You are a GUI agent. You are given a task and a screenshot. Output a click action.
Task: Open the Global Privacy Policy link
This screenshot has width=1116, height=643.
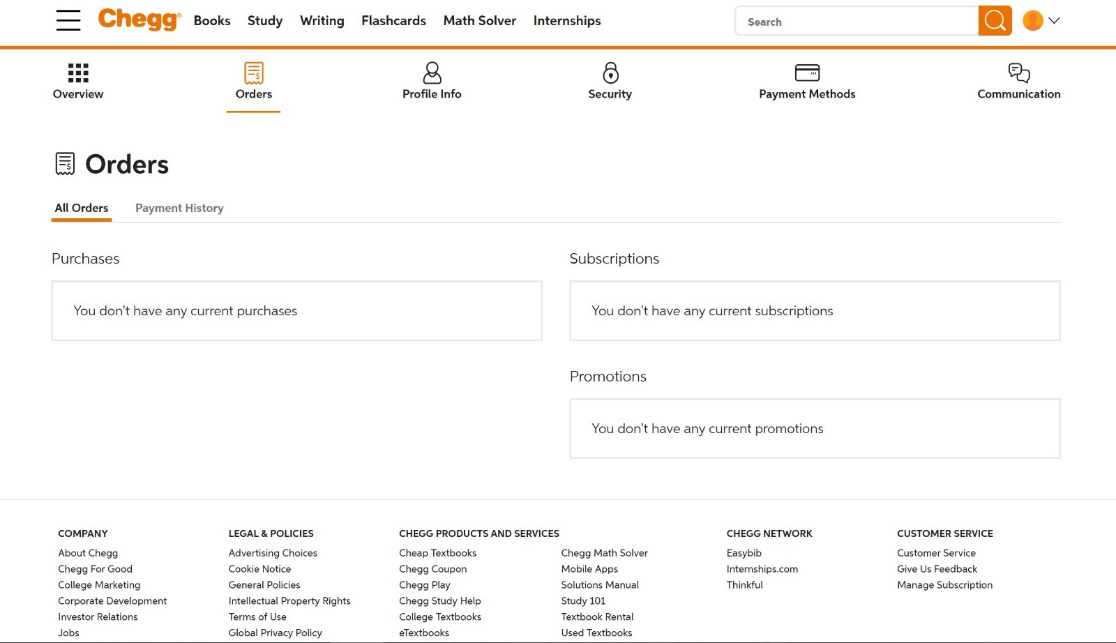[275, 633]
